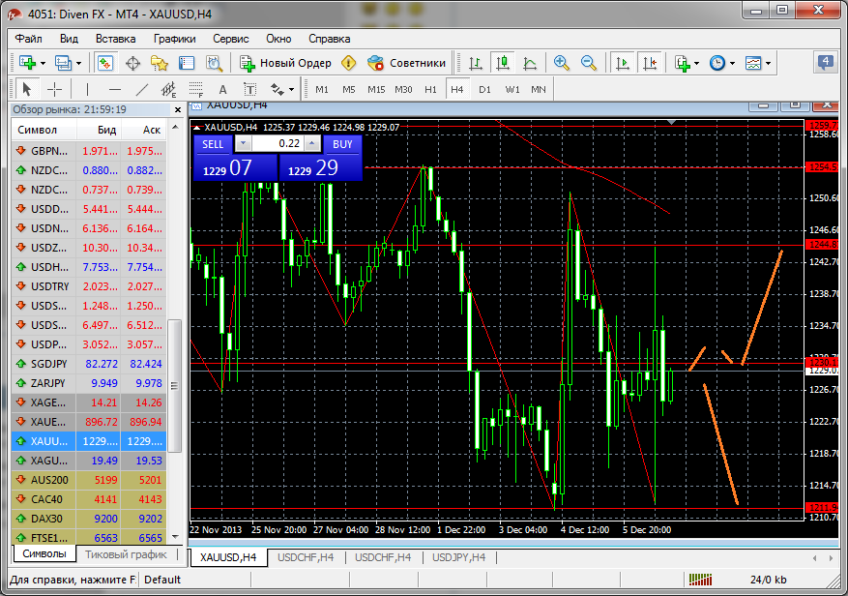The image size is (848, 596).
Task: Click the connection status bars icon
Action: (700, 580)
